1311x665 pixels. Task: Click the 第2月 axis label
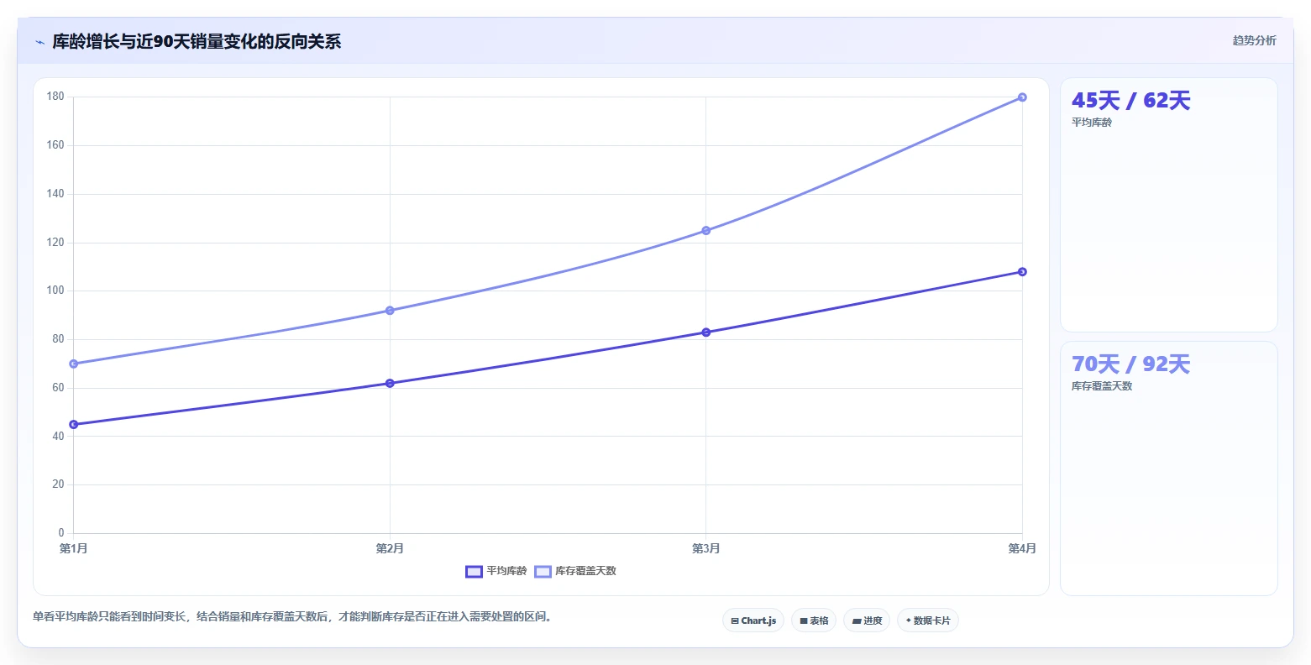[x=390, y=549]
